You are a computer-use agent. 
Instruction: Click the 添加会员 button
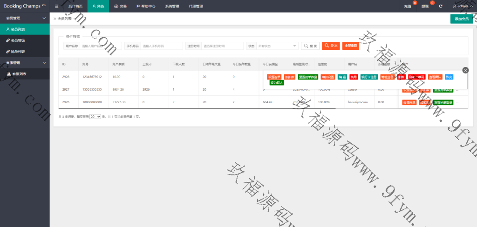(461, 19)
